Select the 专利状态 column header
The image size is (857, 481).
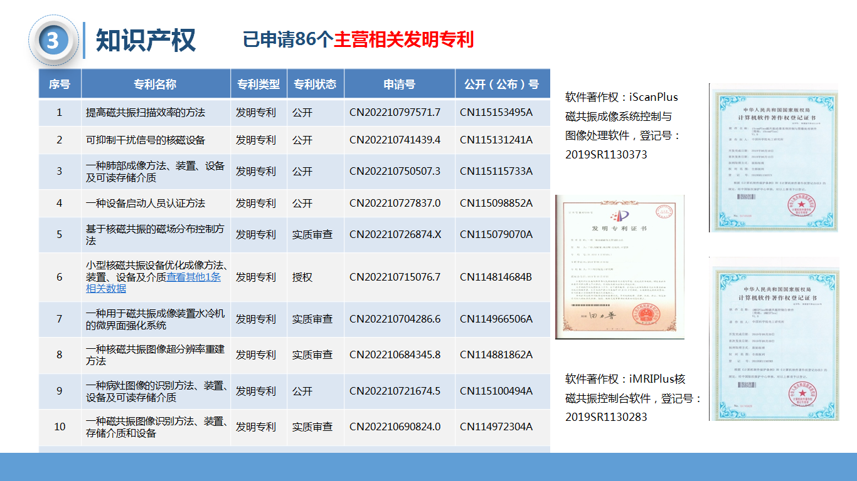[x=315, y=84]
